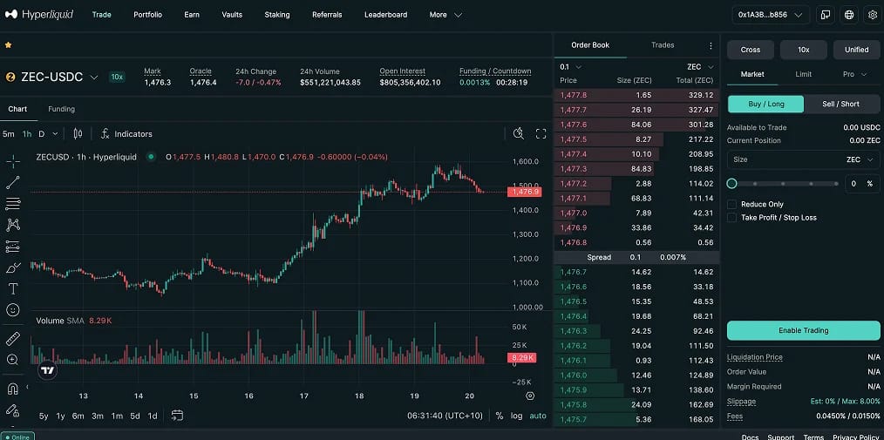Open the chart quick search icon
This screenshot has width=884, height=440.
[x=519, y=133]
